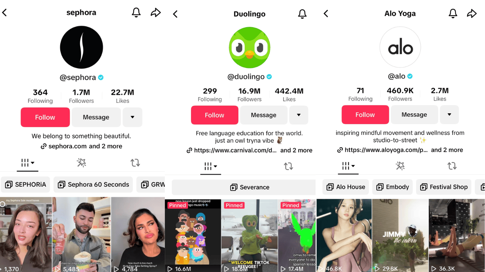Message the Alo Yoga account
The image size is (485, 272).
(x=414, y=114)
